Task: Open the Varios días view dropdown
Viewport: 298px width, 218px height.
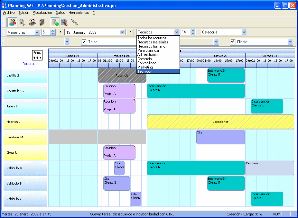Action: [37, 32]
